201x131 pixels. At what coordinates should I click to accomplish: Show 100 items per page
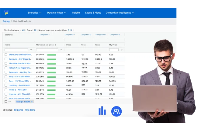pyautogui.click(x=30, y=110)
